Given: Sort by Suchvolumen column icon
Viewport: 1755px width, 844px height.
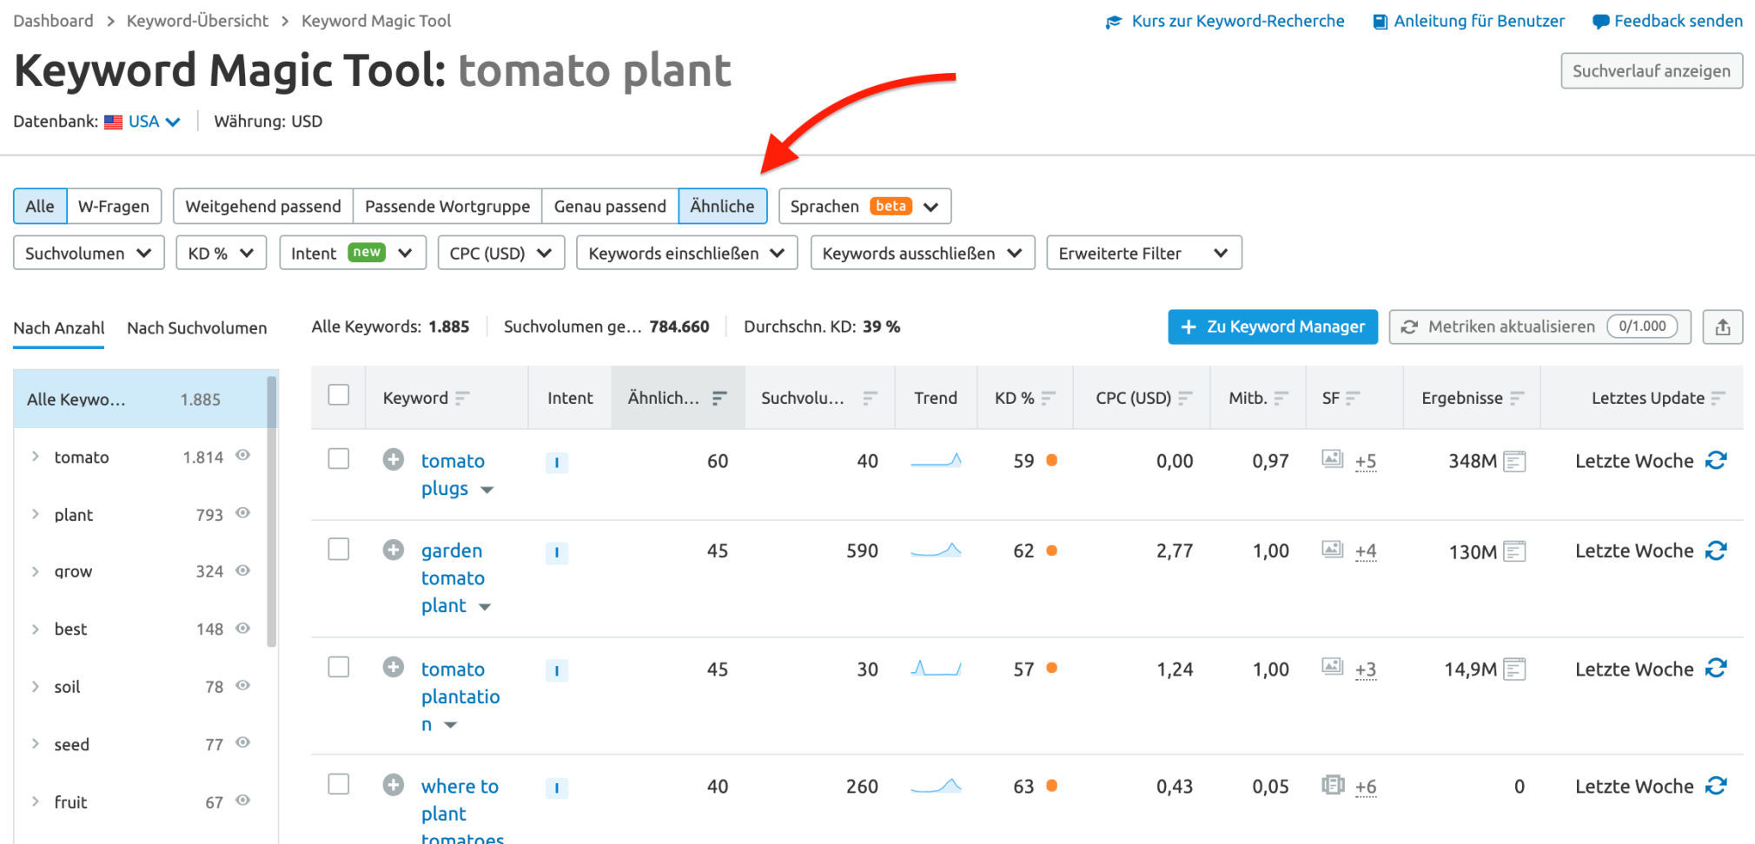Looking at the screenshot, I should coord(870,398).
